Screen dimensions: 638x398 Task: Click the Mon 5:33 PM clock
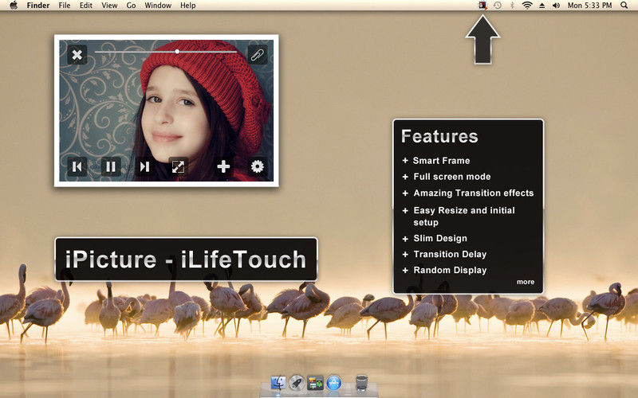589,6
